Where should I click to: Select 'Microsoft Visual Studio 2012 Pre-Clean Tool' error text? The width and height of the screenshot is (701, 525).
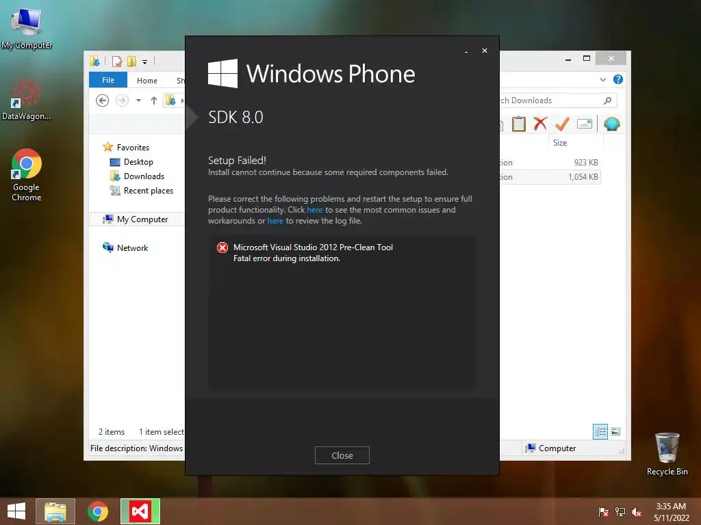pyautogui.click(x=313, y=247)
